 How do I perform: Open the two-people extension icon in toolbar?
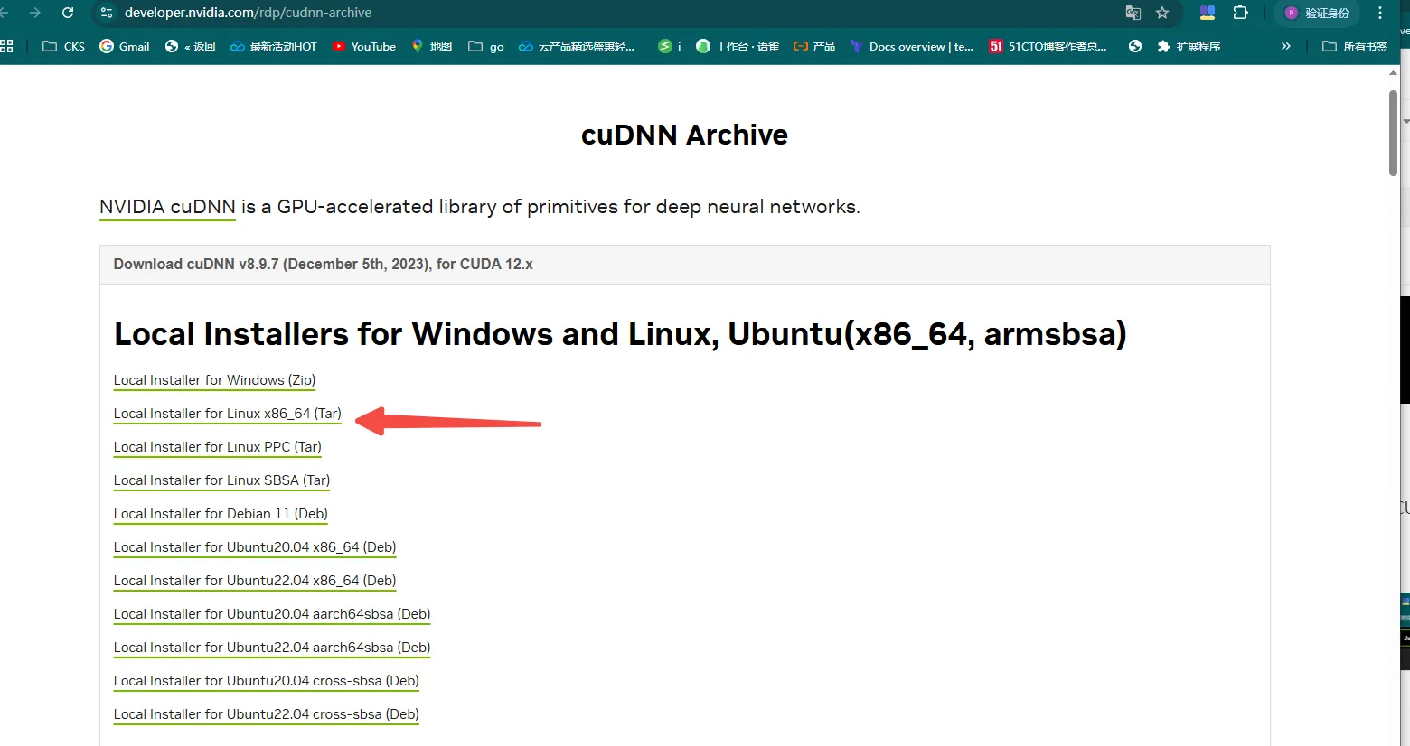[x=1207, y=13]
